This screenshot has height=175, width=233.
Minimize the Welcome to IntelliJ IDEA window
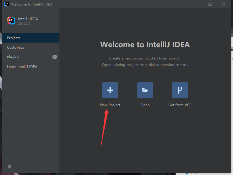coord(196,4)
